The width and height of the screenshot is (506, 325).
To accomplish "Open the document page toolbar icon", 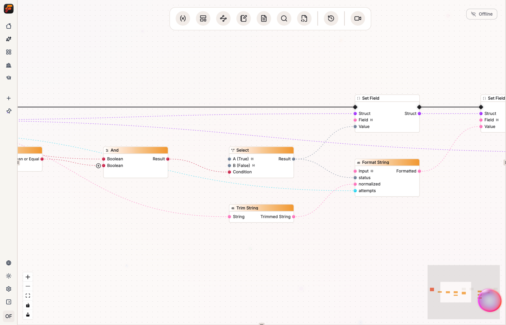I will (264, 18).
